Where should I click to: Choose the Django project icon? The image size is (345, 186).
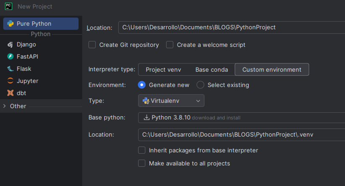[x=10, y=44]
